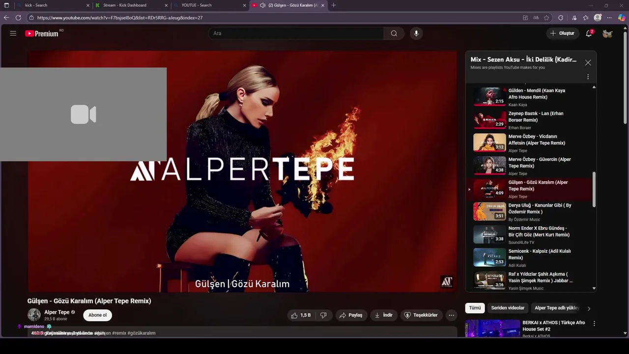Open browser extensions puzzle icon
The height and width of the screenshot is (354, 629).
561,18
